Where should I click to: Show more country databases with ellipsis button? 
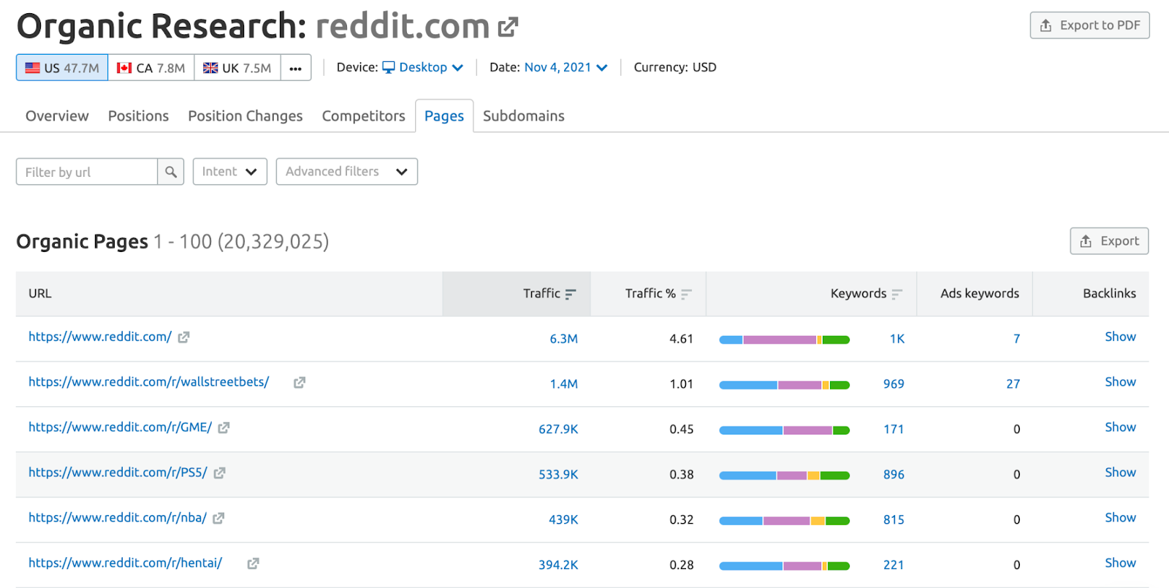[x=295, y=68]
